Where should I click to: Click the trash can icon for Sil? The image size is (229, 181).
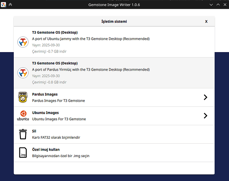[23, 134]
